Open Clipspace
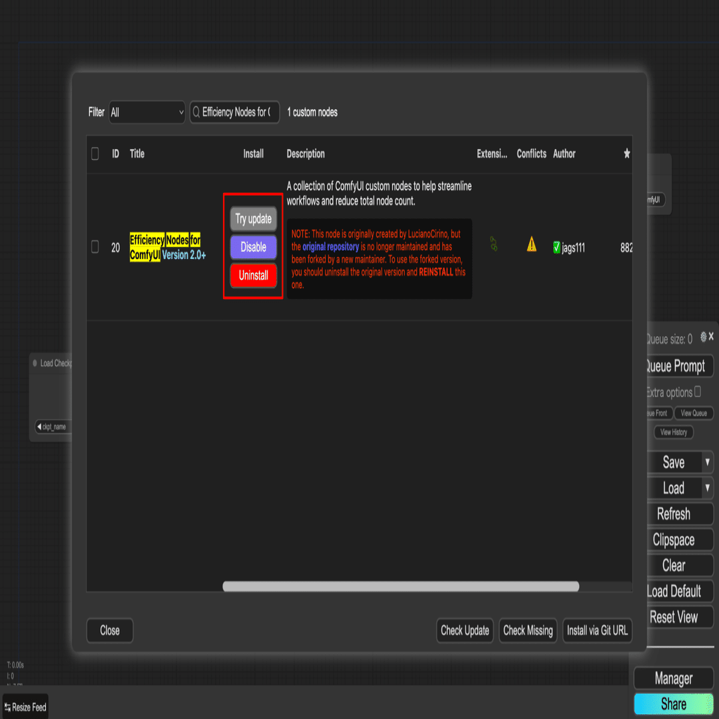This screenshot has width=719, height=719. pos(680,540)
